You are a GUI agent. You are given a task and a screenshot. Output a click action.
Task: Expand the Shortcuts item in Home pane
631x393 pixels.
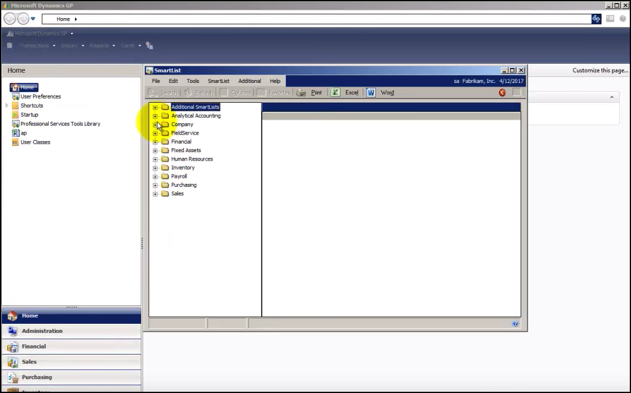(x=7, y=105)
